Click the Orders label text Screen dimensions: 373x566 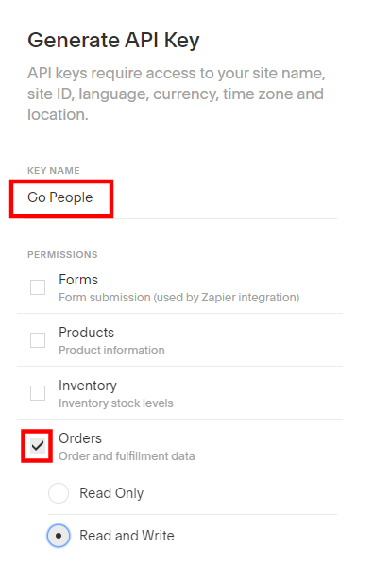80,438
